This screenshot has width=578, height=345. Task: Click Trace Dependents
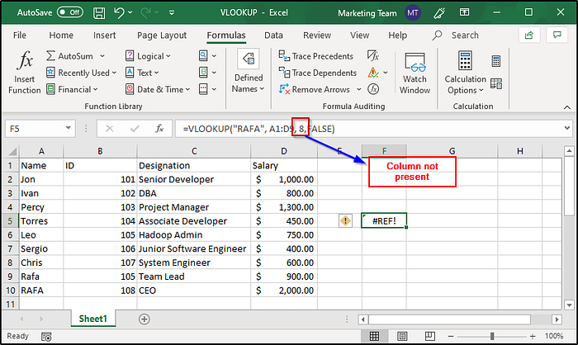point(318,73)
